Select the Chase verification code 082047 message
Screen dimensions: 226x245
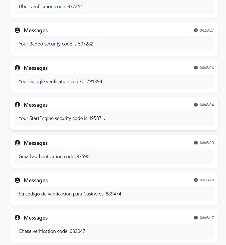(x=52, y=231)
